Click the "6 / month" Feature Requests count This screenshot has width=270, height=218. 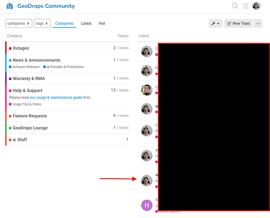[x=121, y=116]
